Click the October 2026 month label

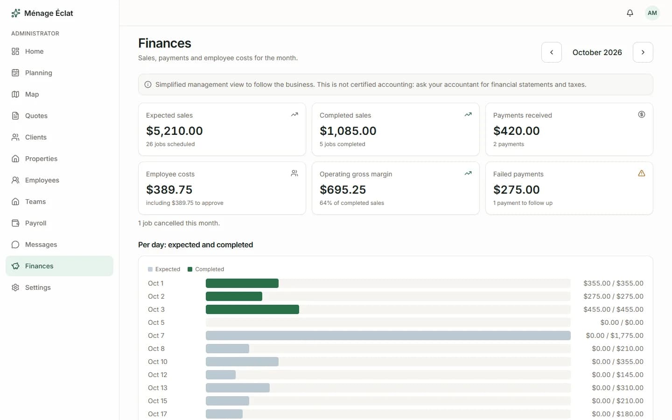tap(597, 52)
